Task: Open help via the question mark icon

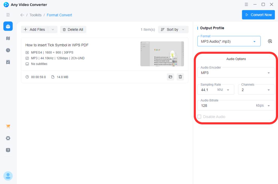Action: pyautogui.click(x=8, y=150)
